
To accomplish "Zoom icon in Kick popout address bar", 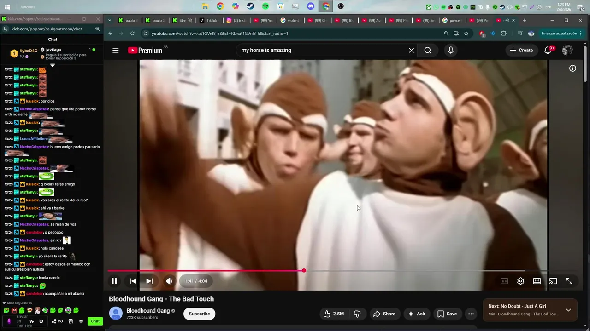I will 97,29.
